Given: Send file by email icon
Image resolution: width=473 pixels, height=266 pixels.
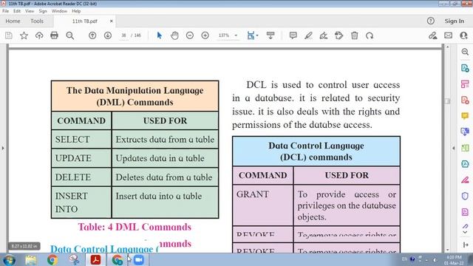Looking at the screenshot, I should [449, 35].
